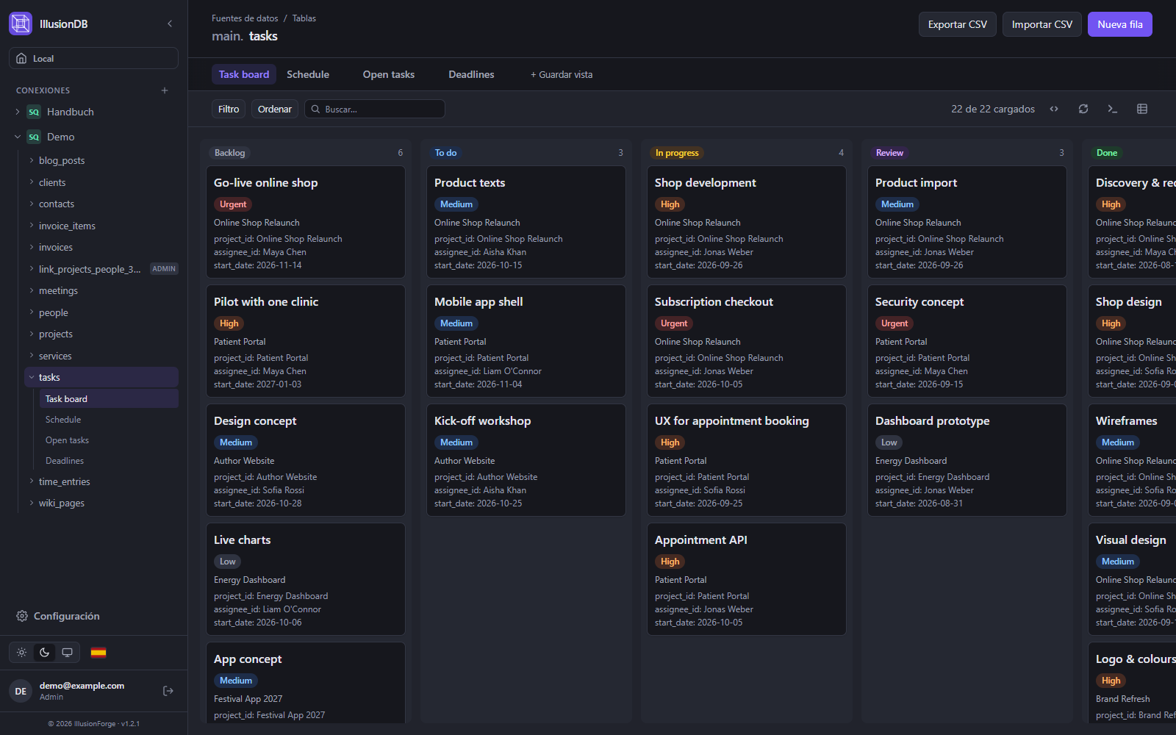Open the Local workspace selector
Viewport: 1176px width, 735px height.
(x=93, y=58)
